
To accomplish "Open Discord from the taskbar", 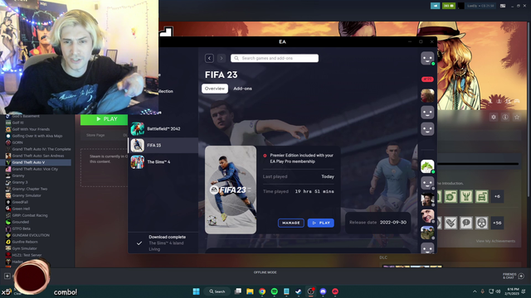I will pyautogui.click(x=323, y=291).
